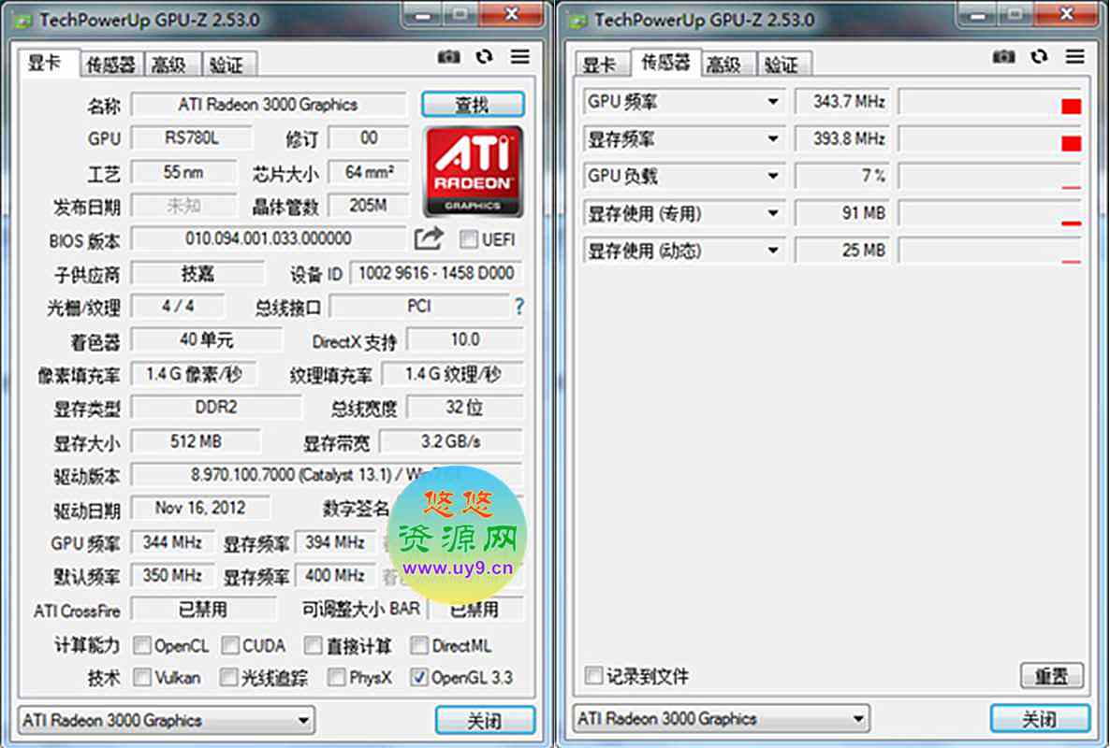
Task: Click the 205M transistor count value
Action: 369,206
